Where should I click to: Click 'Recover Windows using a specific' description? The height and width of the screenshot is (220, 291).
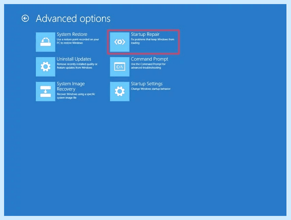76,96
